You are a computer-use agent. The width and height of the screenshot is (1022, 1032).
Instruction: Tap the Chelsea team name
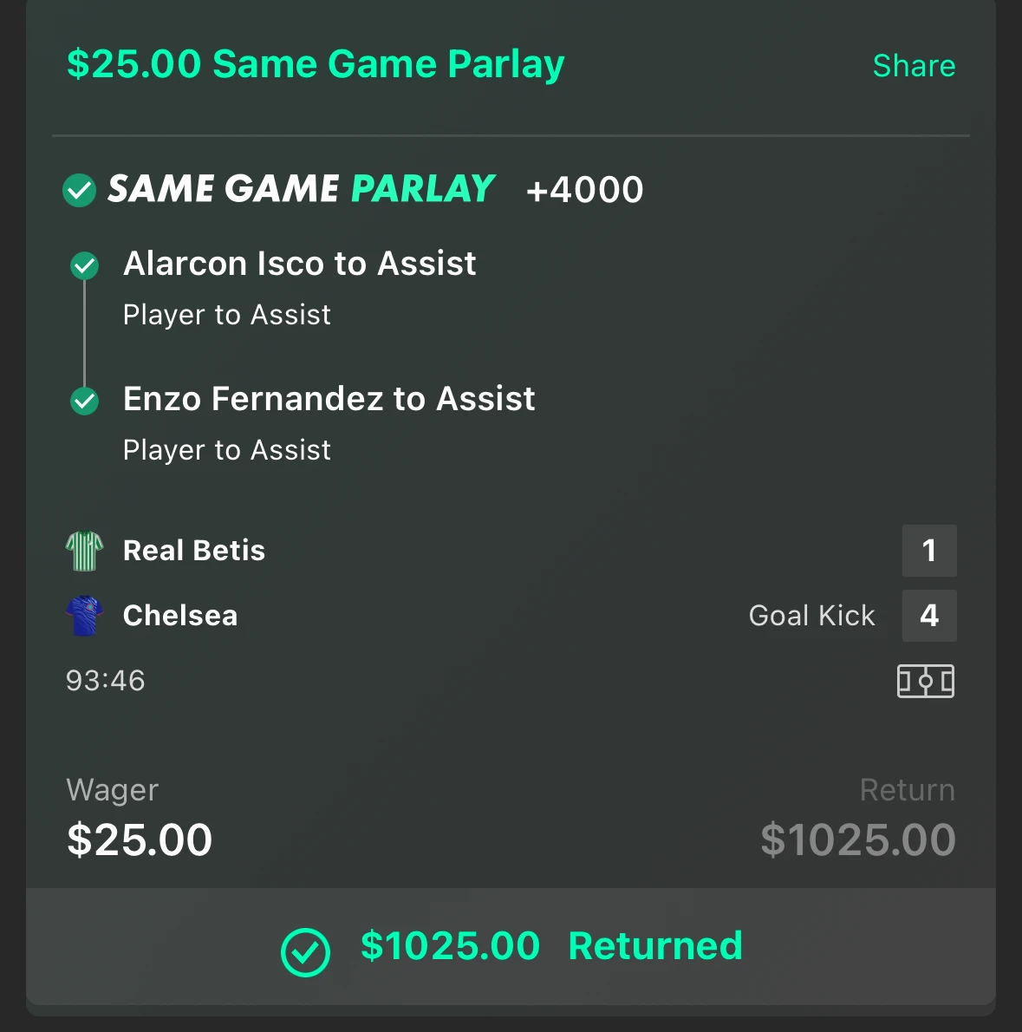pos(180,616)
